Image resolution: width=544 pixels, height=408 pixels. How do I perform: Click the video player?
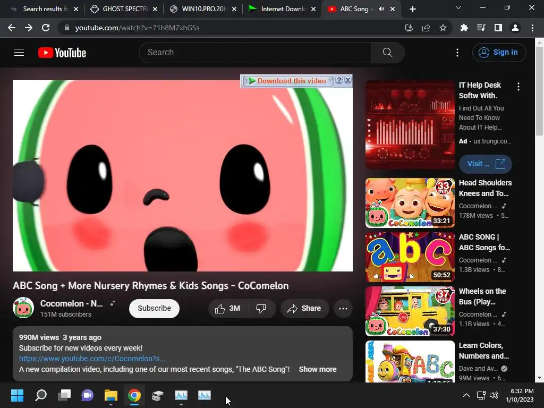183,176
